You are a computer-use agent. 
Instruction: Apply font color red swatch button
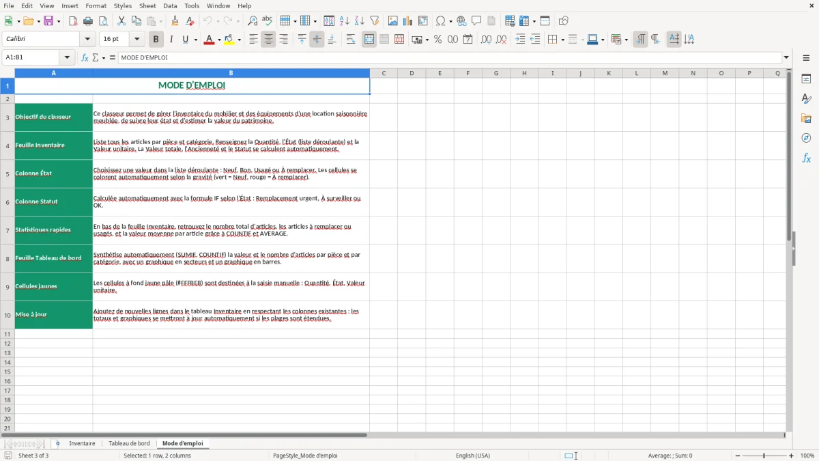(x=209, y=40)
